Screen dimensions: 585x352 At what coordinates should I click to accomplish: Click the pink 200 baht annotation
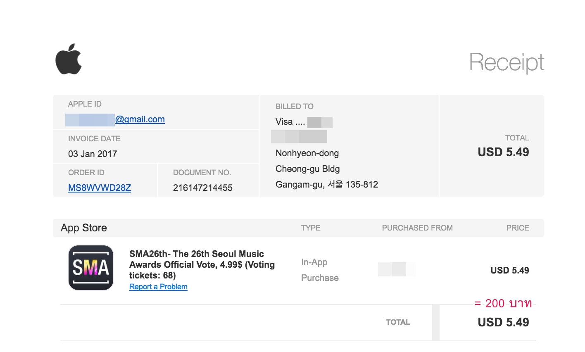(x=503, y=303)
